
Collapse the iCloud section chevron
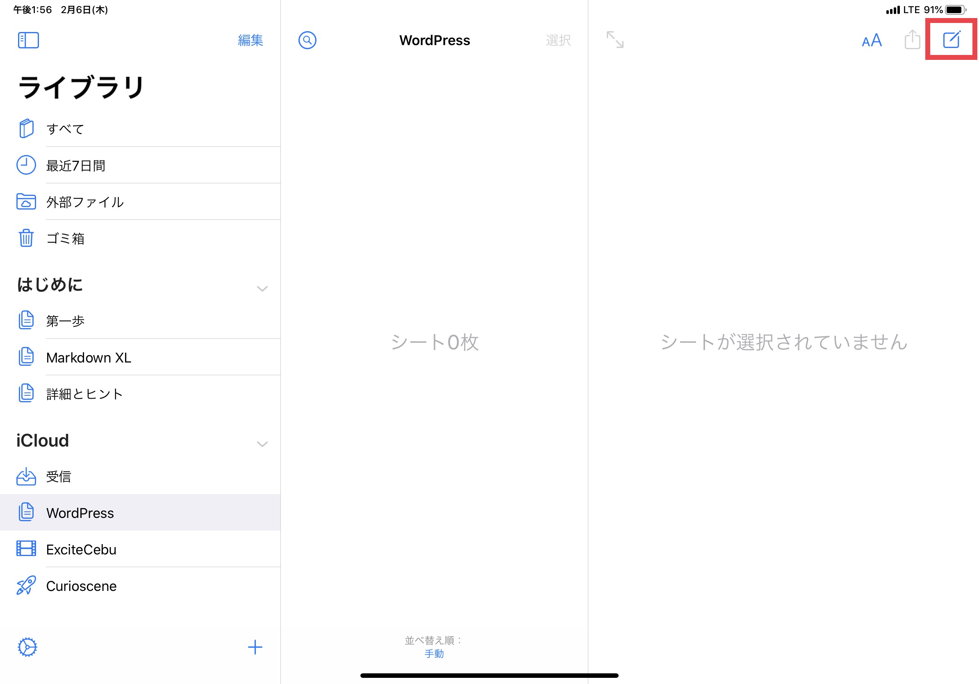262,444
